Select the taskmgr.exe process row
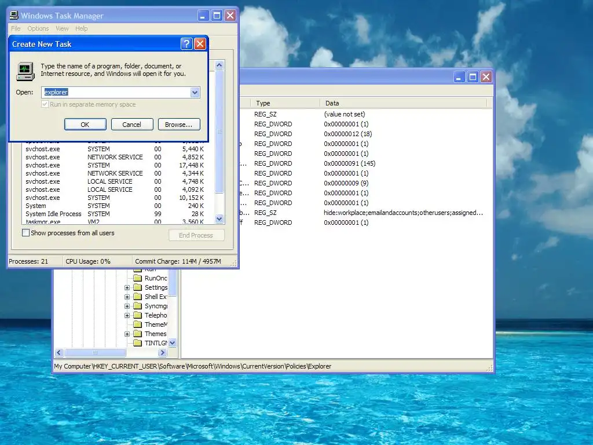 [x=115, y=221]
